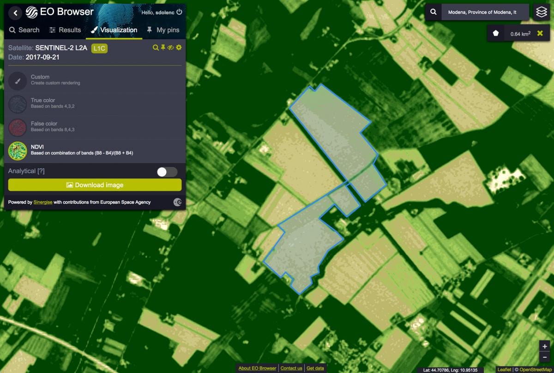
Task: Focus the Modena location search field
Action: (x=485, y=12)
